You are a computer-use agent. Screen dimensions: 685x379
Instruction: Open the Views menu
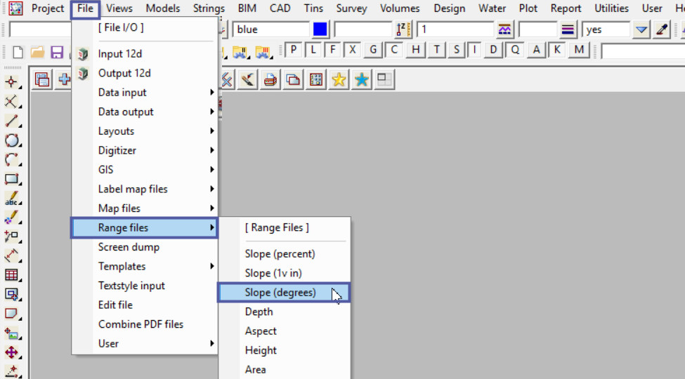(x=119, y=8)
